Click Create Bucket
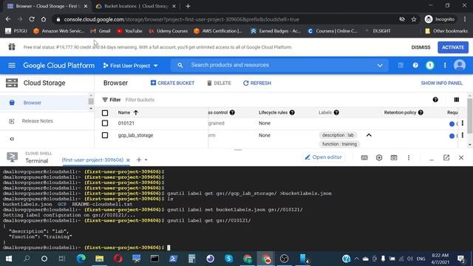473x266 pixels. point(172,83)
